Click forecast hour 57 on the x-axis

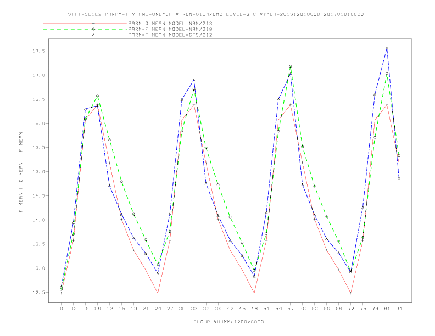[291, 309]
